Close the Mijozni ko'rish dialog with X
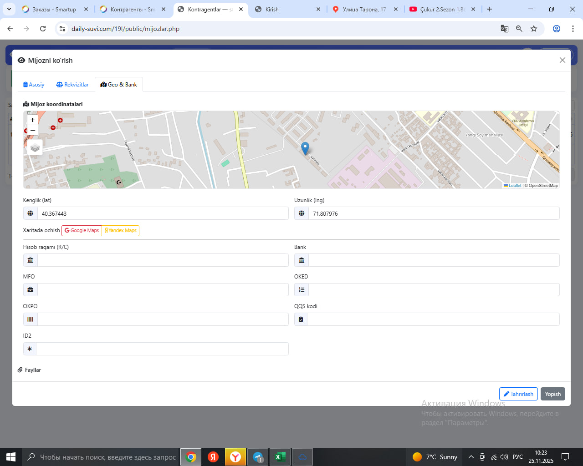 562,60
